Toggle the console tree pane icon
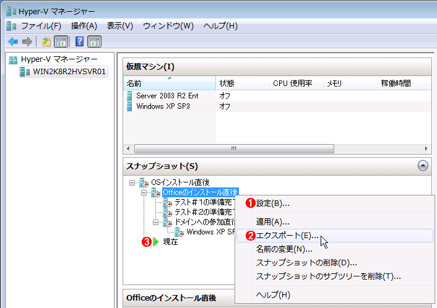The image size is (437, 308). click(61, 42)
